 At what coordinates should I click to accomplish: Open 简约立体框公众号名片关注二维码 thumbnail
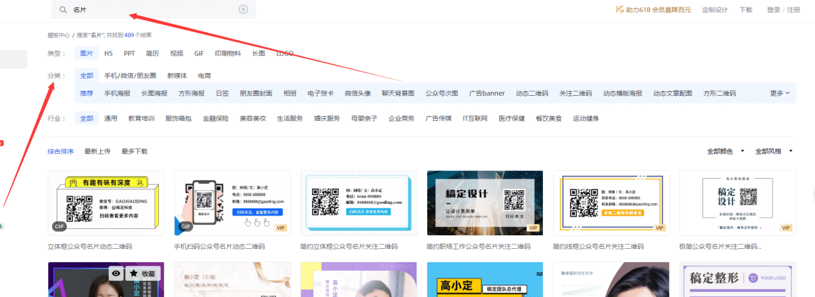click(358, 202)
